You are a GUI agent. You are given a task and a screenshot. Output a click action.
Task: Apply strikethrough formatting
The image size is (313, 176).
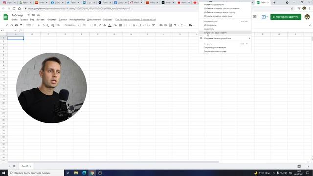pyautogui.click(x=105, y=25)
